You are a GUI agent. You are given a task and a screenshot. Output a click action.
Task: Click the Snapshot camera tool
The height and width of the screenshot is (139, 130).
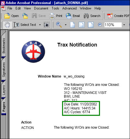click(47, 25)
